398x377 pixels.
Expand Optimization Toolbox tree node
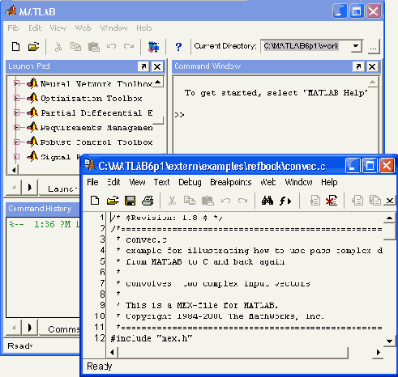(16, 99)
